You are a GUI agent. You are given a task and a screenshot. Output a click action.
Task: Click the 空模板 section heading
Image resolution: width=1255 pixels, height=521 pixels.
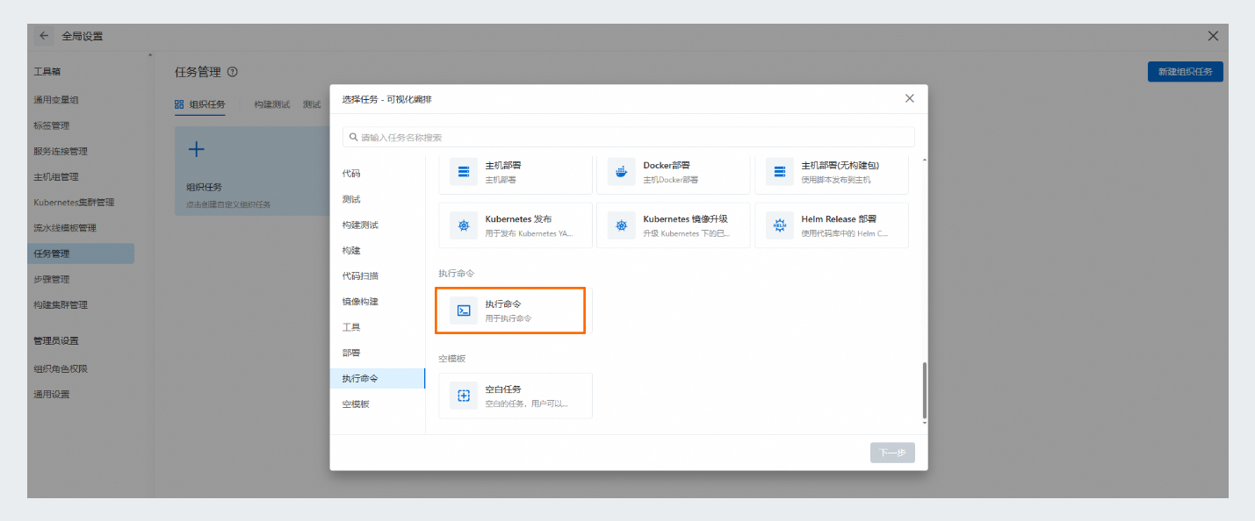[452, 359]
